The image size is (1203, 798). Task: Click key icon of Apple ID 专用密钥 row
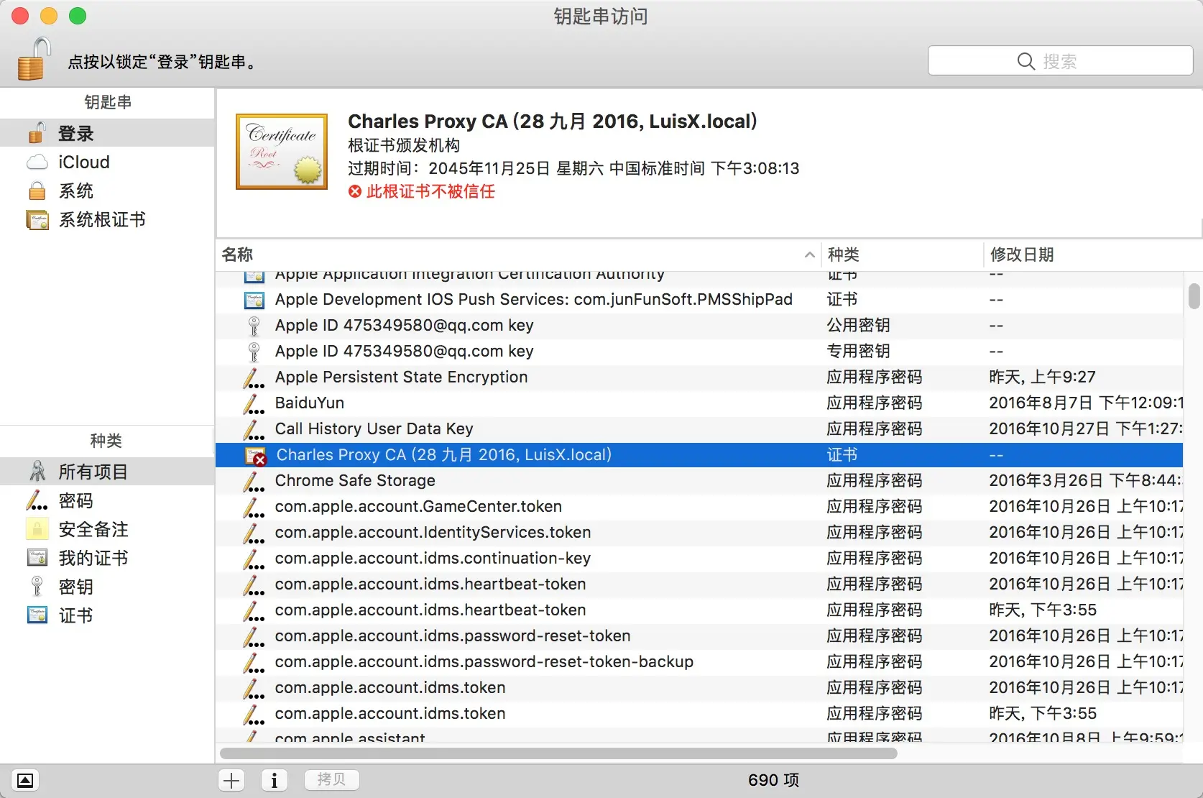click(254, 352)
